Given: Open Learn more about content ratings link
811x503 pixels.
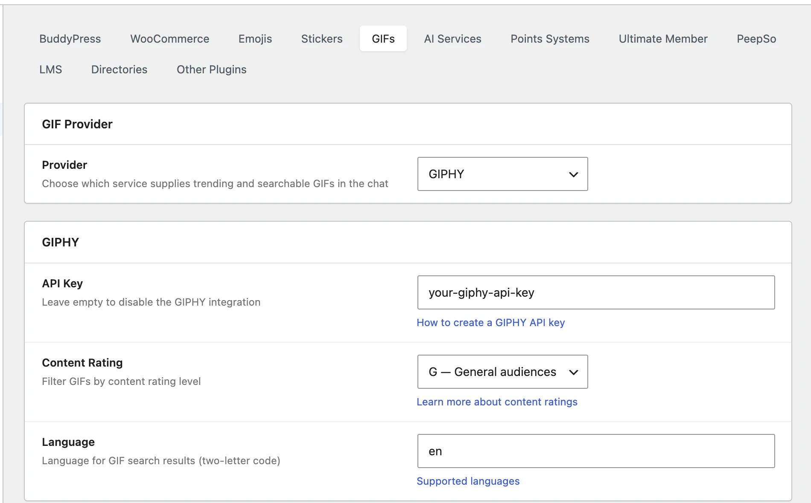Looking at the screenshot, I should click(x=497, y=402).
